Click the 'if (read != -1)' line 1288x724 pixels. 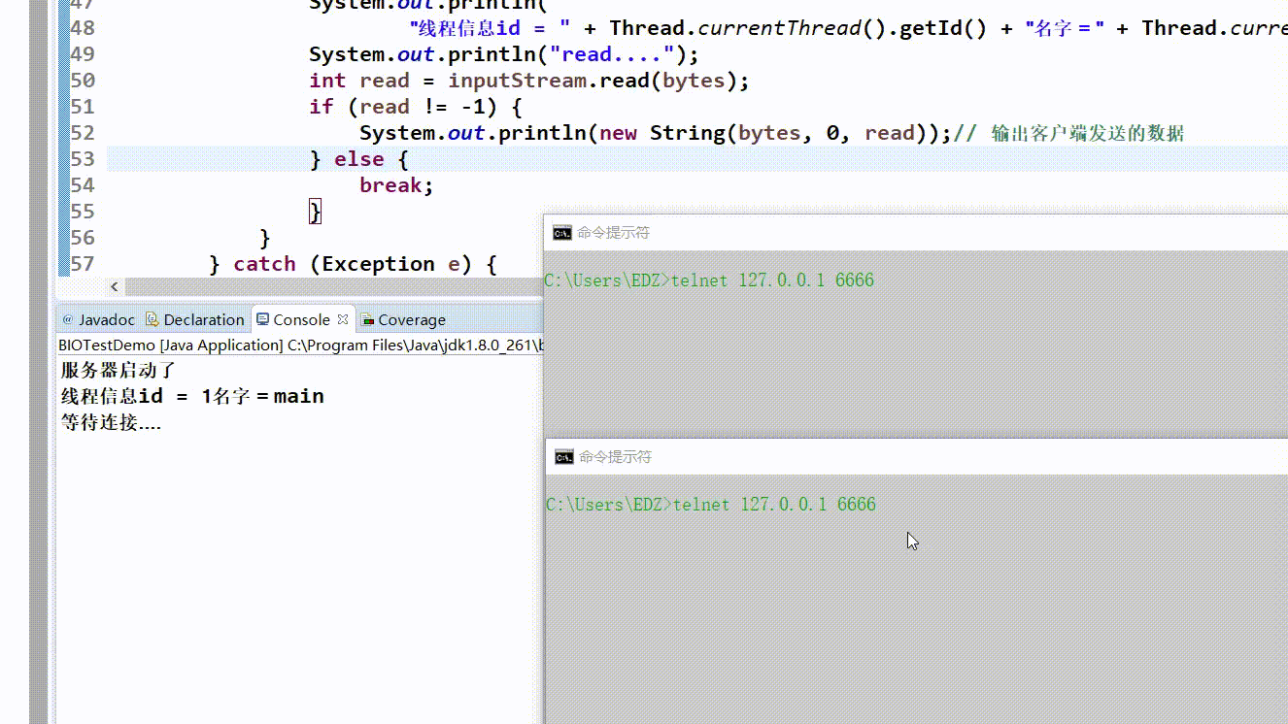coord(416,107)
